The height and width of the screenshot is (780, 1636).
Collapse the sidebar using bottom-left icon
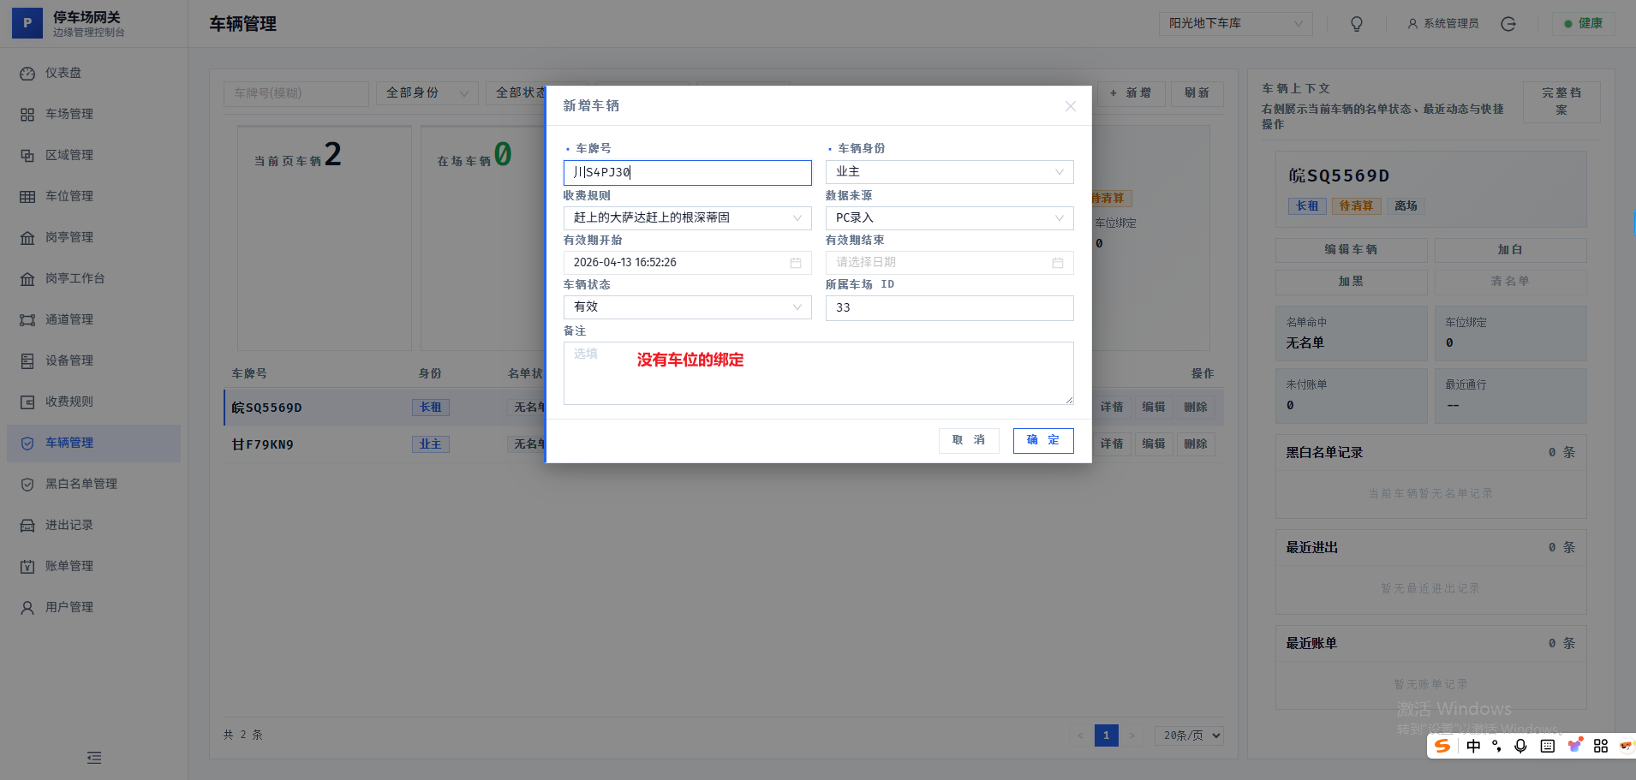pyautogui.click(x=93, y=758)
